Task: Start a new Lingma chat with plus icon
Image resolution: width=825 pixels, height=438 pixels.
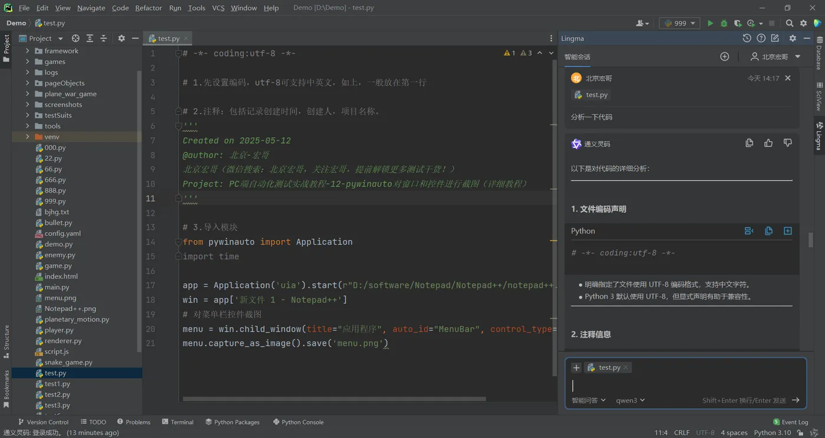Action: (725, 57)
